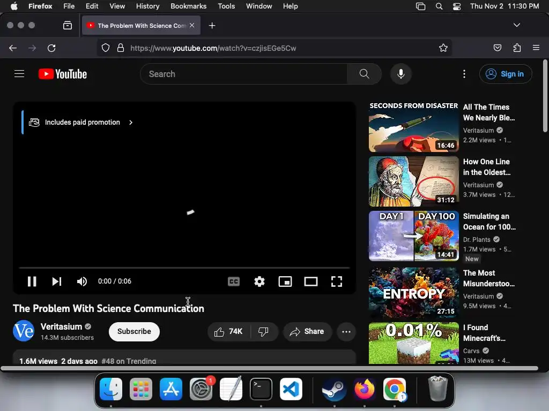Viewport: 549px width, 411px height.
Task: Select The Problem With Science tab
Action: coord(141,26)
